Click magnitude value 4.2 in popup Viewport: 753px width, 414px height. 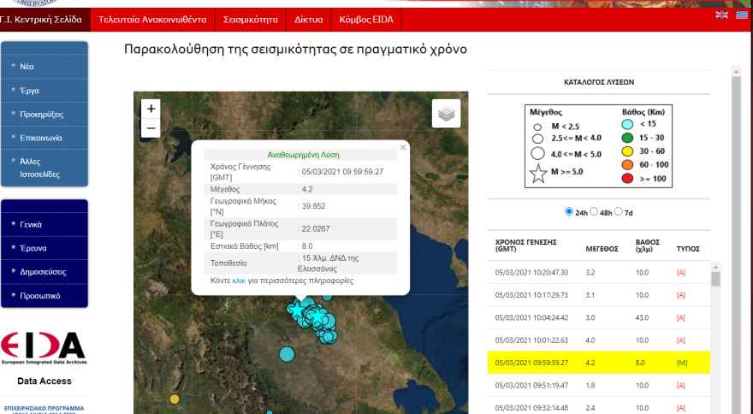[x=307, y=189]
